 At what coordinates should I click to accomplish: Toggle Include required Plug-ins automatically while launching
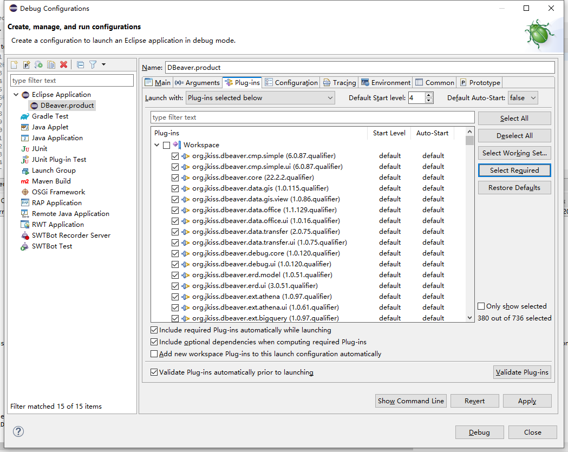(154, 330)
